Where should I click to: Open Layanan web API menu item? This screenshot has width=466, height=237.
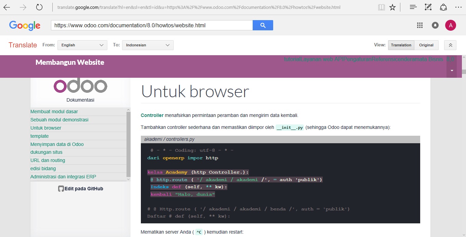318,59
